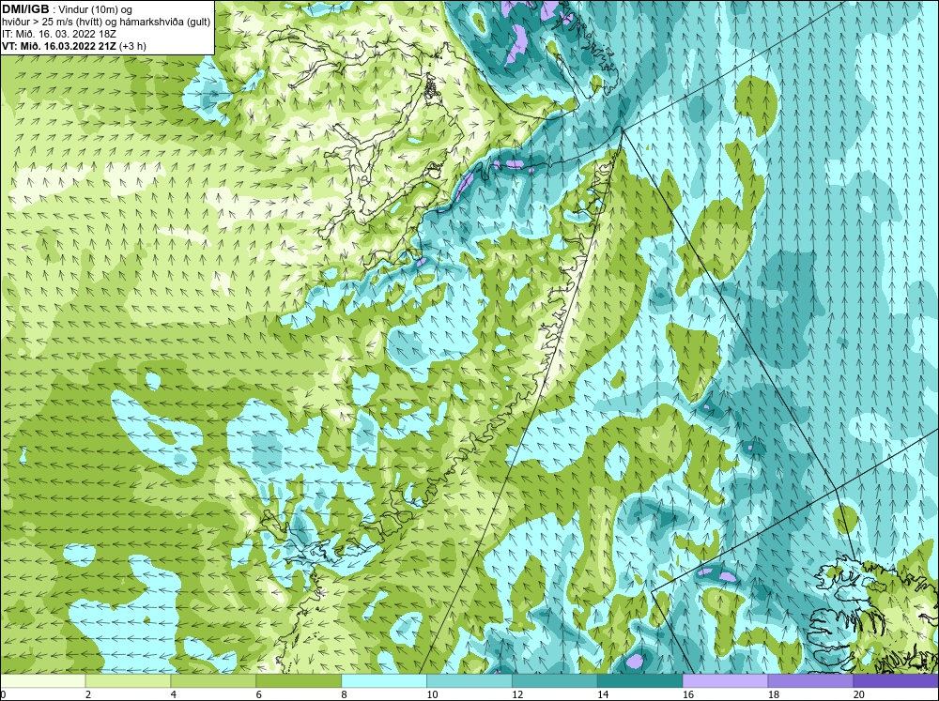This screenshot has width=939, height=701.
Task: Click the legend value label '16'
Action: click(x=688, y=694)
